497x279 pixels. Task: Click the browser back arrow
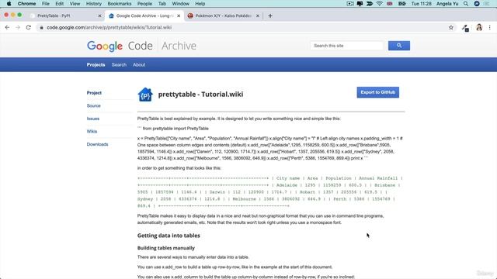[x=7, y=28]
